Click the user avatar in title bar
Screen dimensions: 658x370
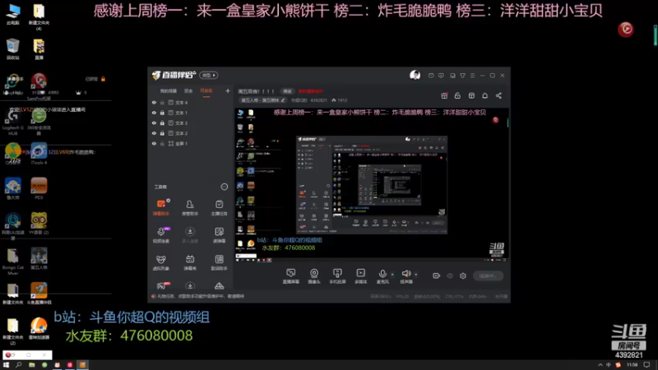[x=415, y=75]
